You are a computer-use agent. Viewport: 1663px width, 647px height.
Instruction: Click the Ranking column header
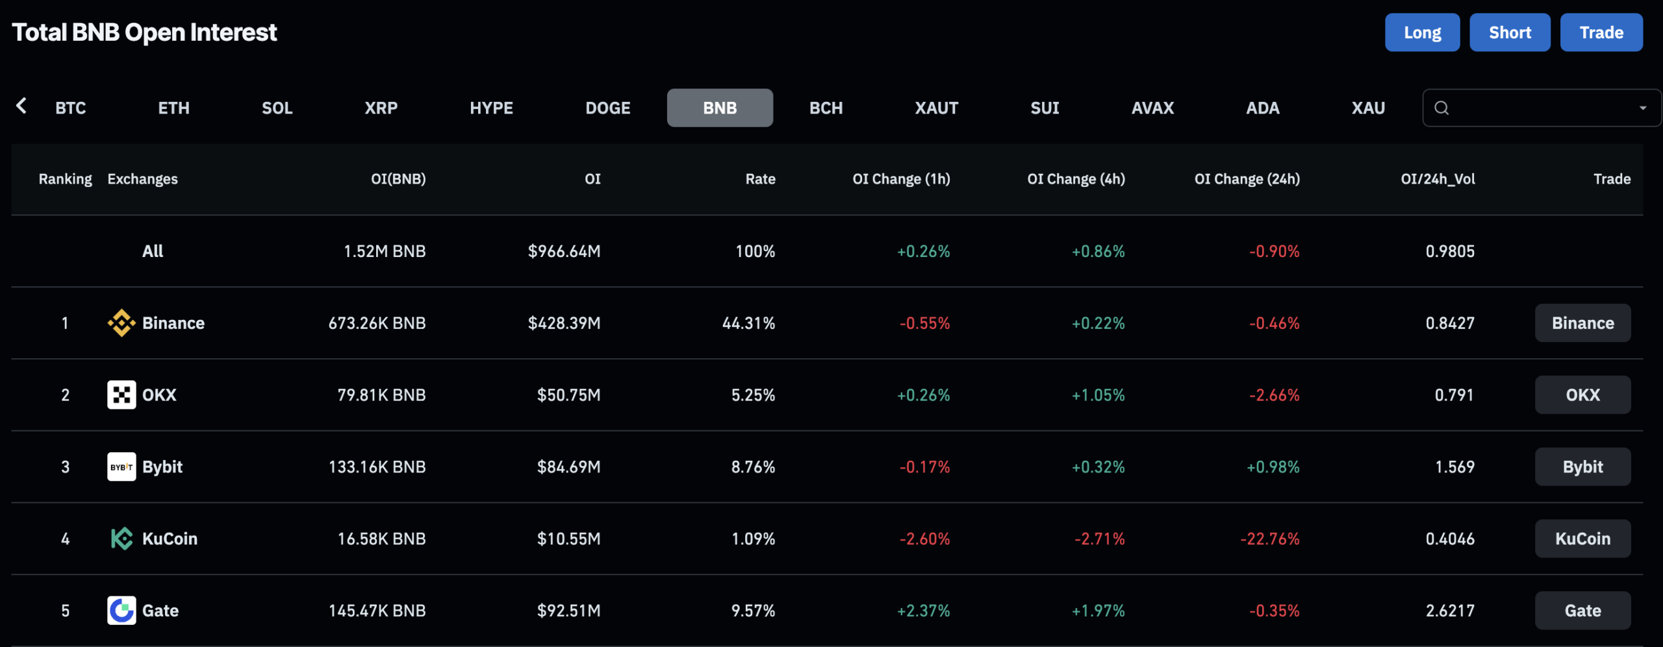pos(65,179)
